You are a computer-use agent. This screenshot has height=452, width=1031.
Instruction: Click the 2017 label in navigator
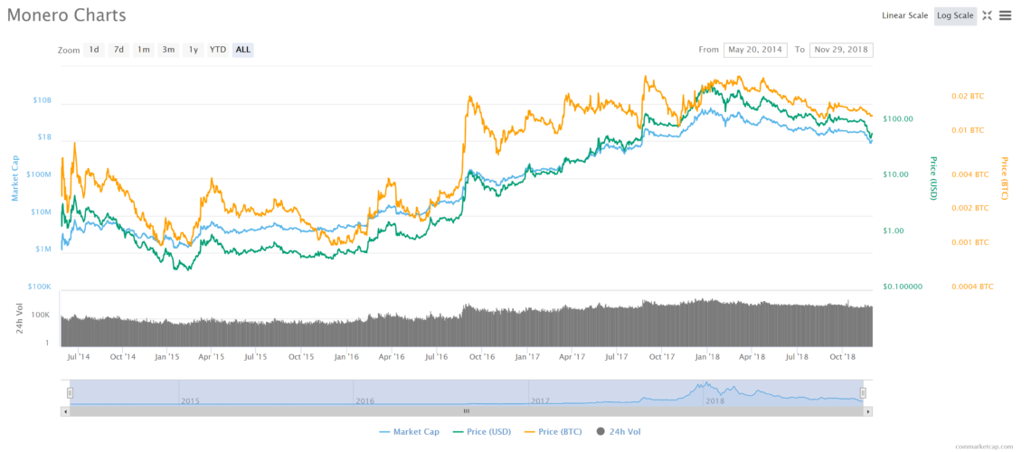click(x=540, y=400)
